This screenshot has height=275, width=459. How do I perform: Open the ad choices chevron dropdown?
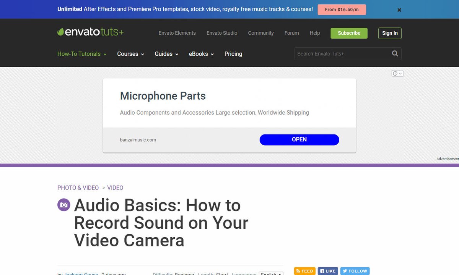pyautogui.click(x=400, y=73)
